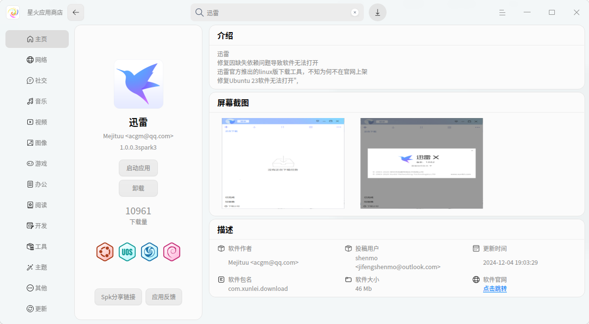
Task: Select 游戏 category in sidebar
Action: [x=37, y=163]
